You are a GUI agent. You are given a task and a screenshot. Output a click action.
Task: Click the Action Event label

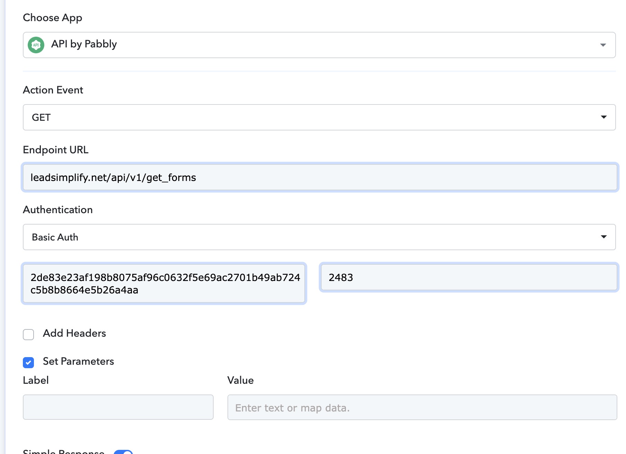point(53,90)
